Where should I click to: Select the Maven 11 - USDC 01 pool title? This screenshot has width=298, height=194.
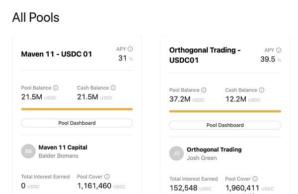tap(57, 54)
